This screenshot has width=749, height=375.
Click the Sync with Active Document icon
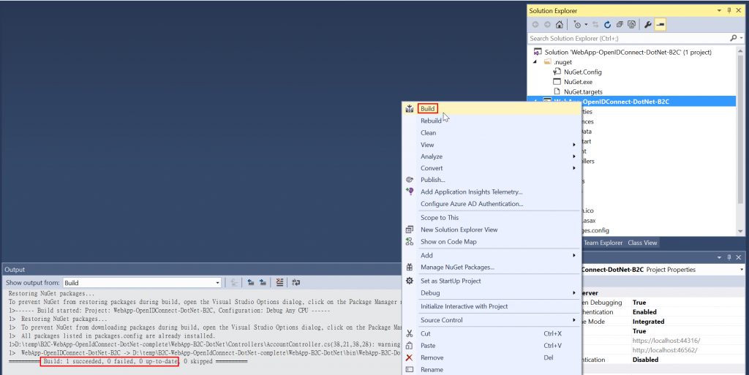595,24
